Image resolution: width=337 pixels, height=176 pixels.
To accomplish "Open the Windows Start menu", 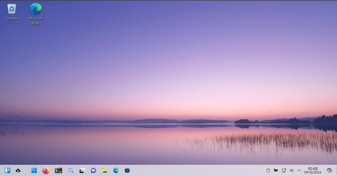I will click(x=34, y=170).
